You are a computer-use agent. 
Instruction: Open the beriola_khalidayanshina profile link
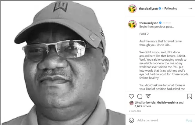pyautogui.click(x=162, y=102)
